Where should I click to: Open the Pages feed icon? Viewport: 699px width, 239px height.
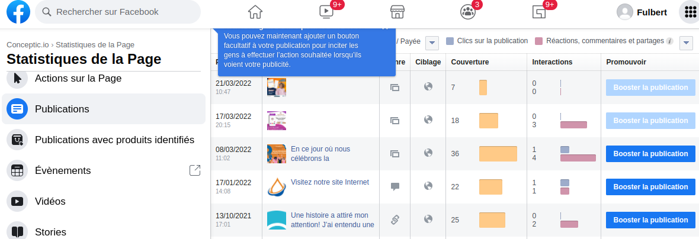(x=538, y=12)
